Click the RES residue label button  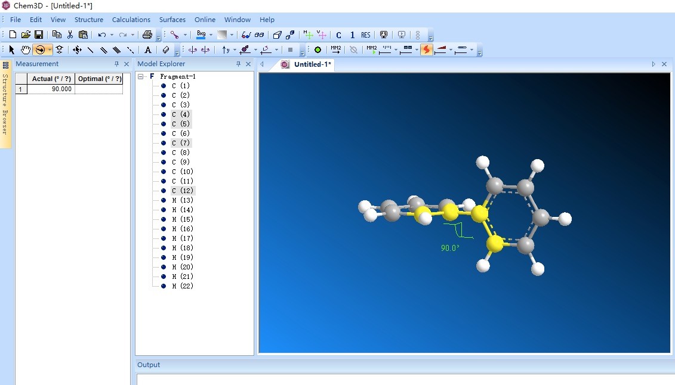coord(366,35)
